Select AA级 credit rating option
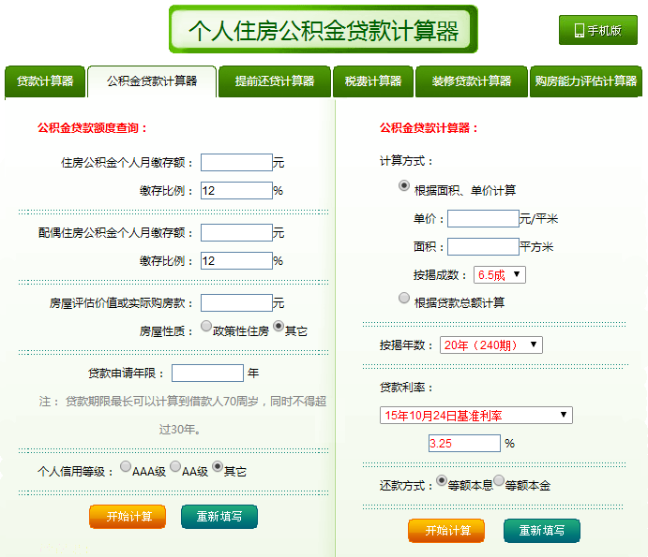Viewport: 648px width, 557px height. (175, 469)
